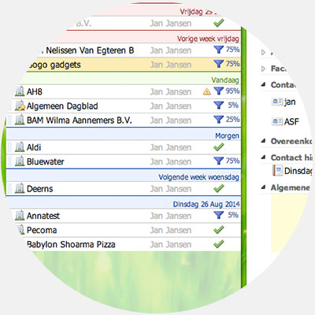The width and height of the screenshot is (315, 315).
Task: Click the contact card icon next to jan
Action: [277, 102]
